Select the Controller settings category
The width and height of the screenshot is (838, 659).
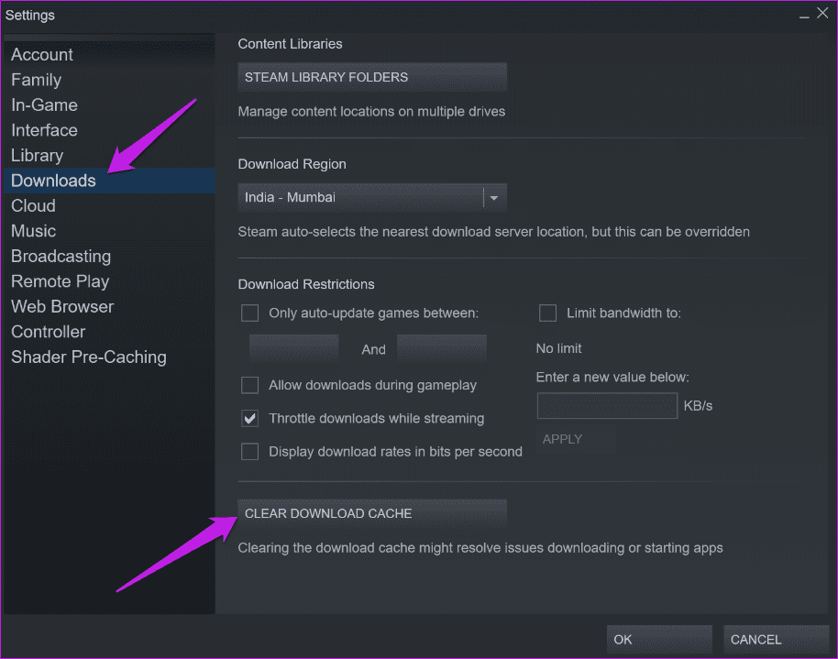pos(48,331)
